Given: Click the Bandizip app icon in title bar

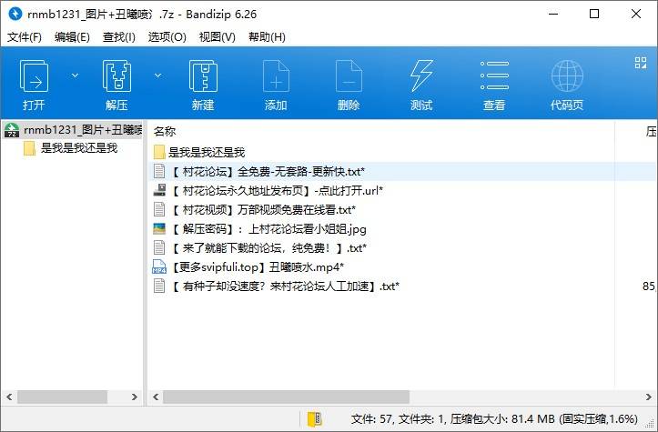Looking at the screenshot, I should pyautogui.click(x=15, y=14).
